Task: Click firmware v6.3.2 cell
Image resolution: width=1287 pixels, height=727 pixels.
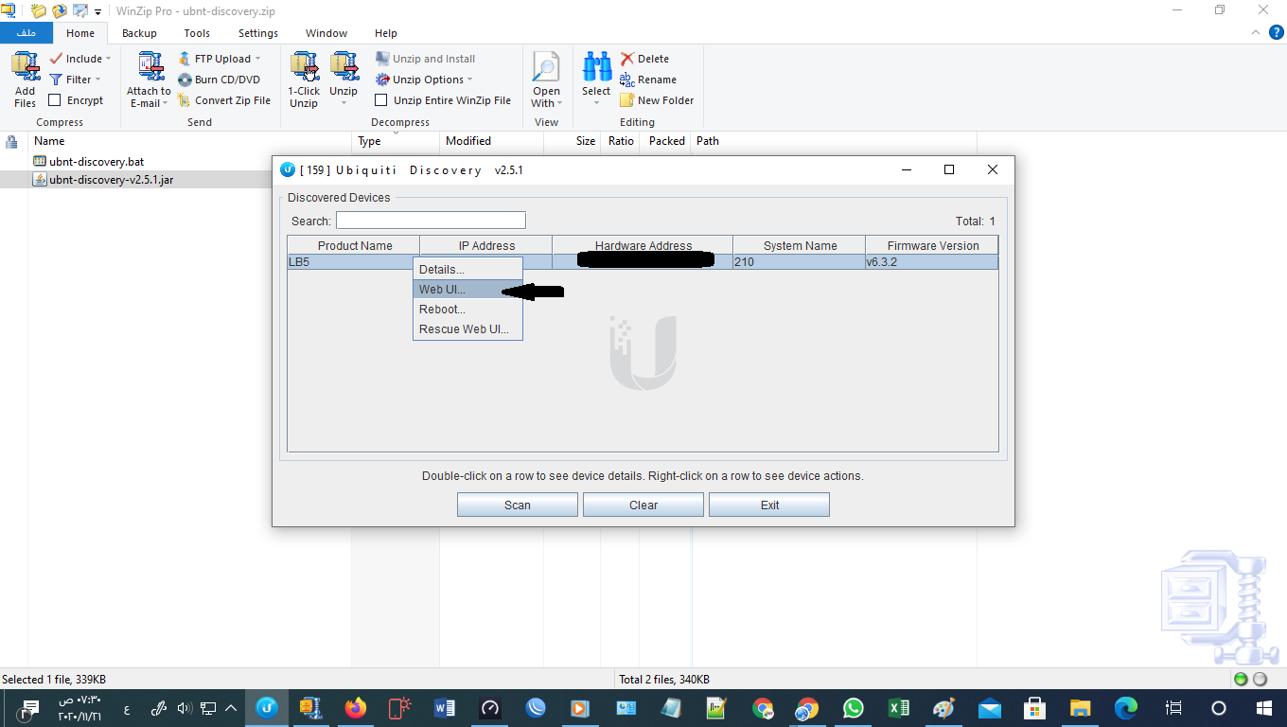Action: click(932, 262)
